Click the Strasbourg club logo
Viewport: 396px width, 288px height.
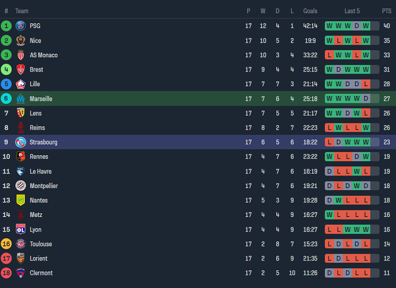pos(20,142)
